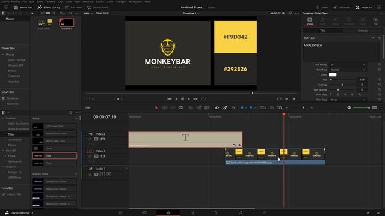Select the Text title in Titles list
The image size is (385, 216).
[55, 156]
